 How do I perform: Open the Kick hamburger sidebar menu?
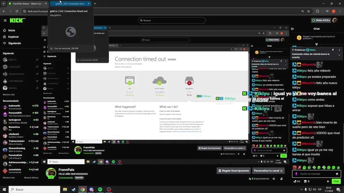click(5, 20)
